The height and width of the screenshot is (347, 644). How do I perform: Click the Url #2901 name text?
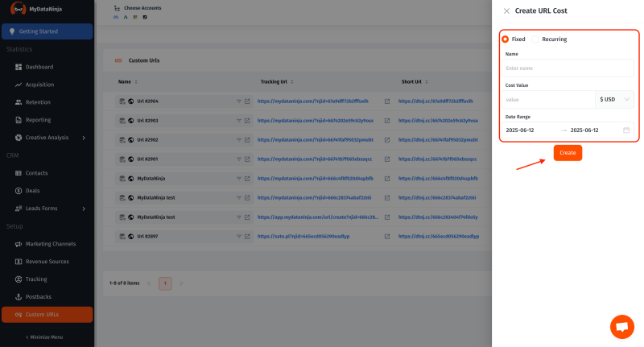147,159
